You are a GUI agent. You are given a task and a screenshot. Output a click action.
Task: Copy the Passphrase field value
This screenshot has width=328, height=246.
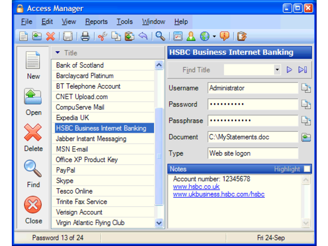click(306, 121)
